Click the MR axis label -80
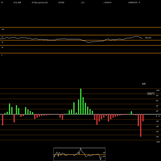Screen dimensions: 161x161 (x=157, y=137)
